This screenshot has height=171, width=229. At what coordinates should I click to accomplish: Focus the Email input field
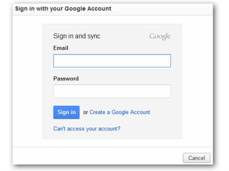pyautogui.click(x=112, y=61)
